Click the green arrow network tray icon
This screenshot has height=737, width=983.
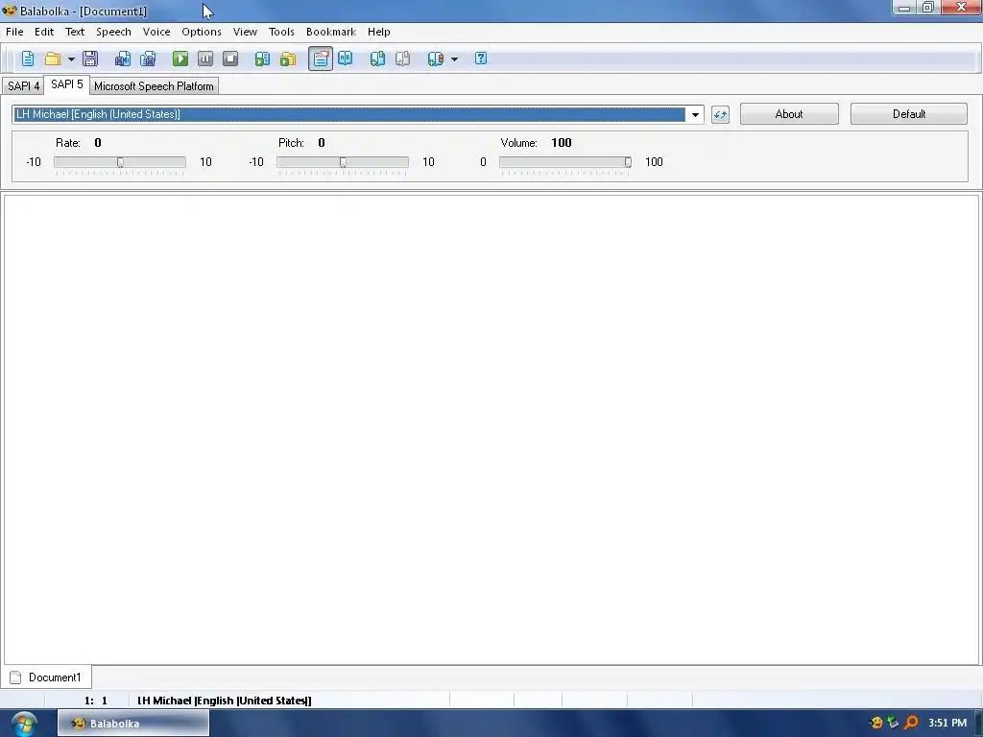[x=894, y=723]
